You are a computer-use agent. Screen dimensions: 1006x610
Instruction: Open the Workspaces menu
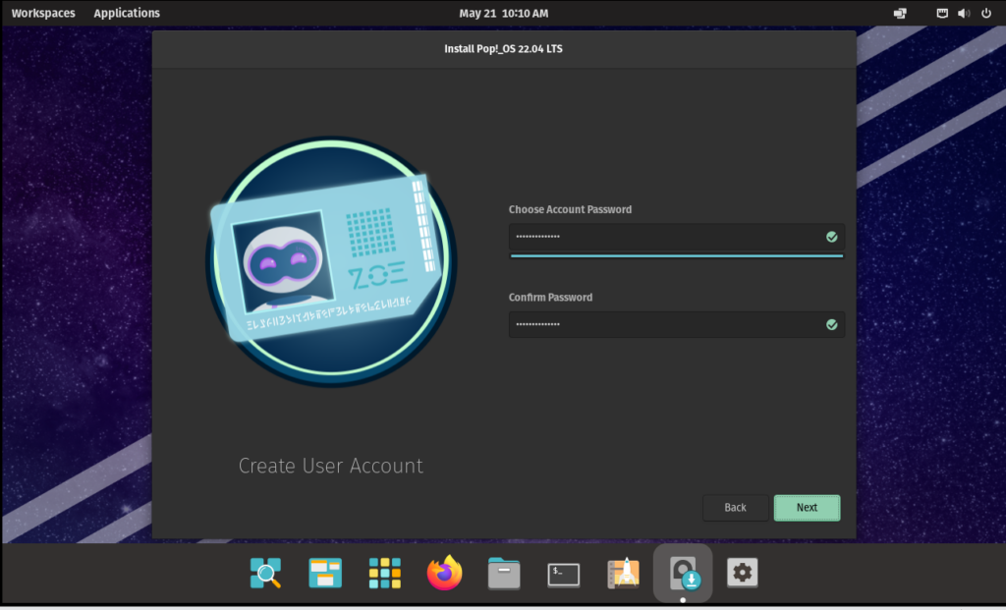tap(43, 13)
